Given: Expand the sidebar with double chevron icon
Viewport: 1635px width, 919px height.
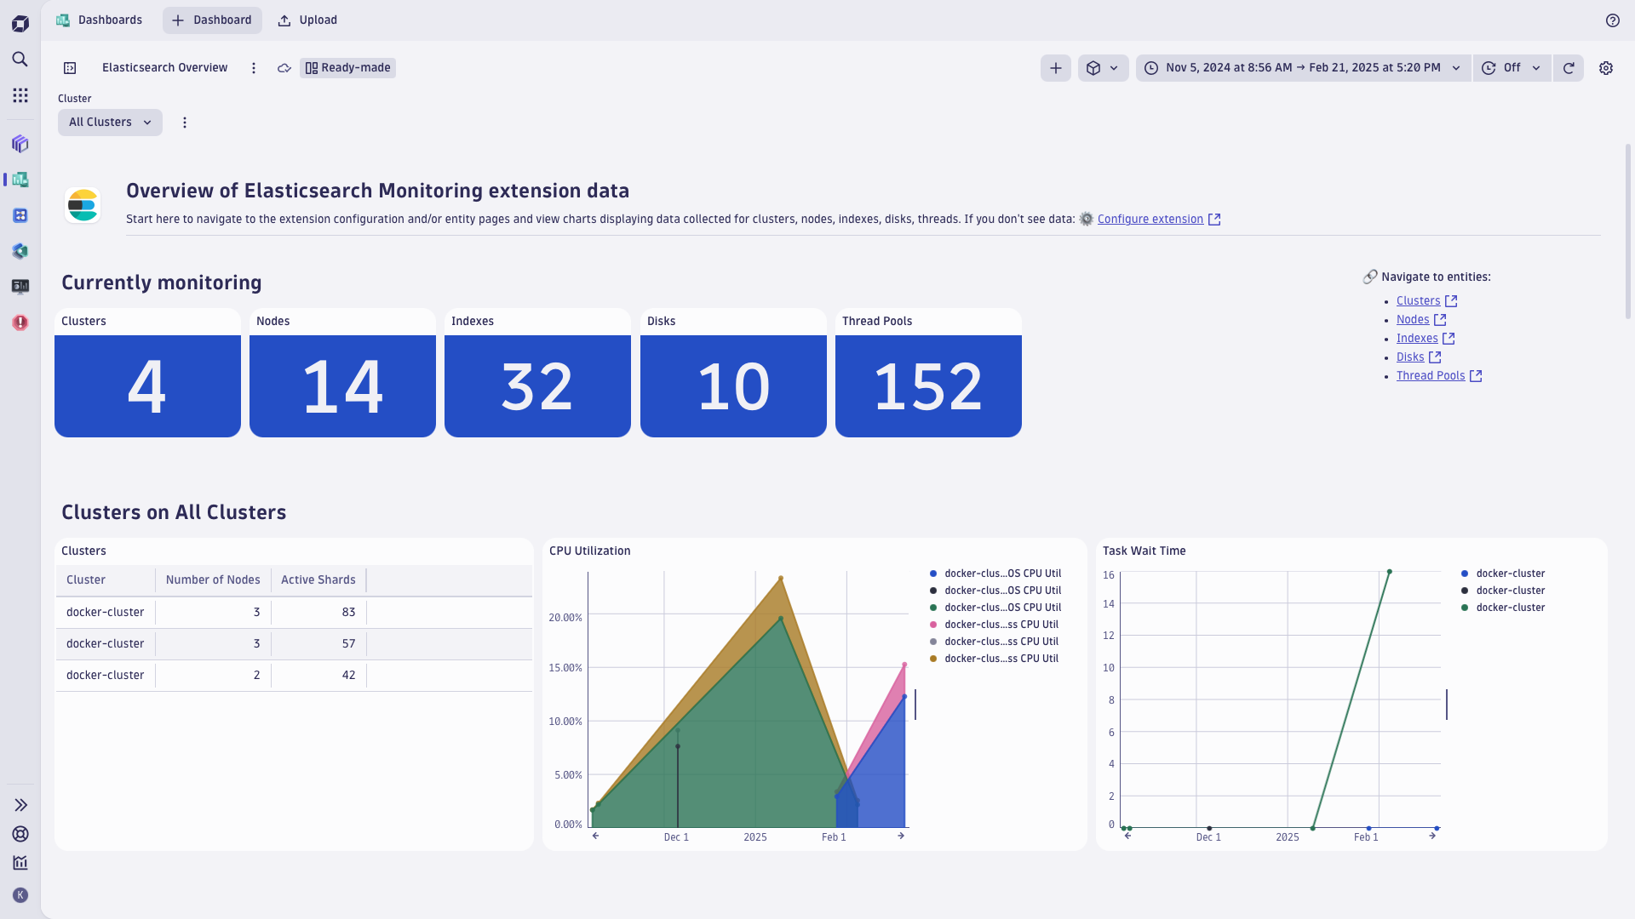Looking at the screenshot, I should tap(20, 805).
